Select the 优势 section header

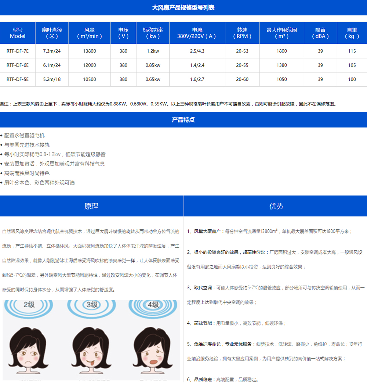[x=276, y=206]
